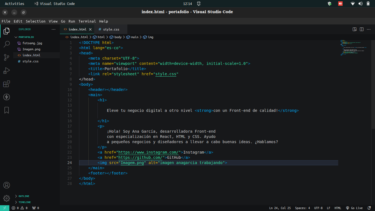The height and width of the screenshot is (211, 375).
Task: Change indentation via Spaces: 4
Action: (x=303, y=208)
